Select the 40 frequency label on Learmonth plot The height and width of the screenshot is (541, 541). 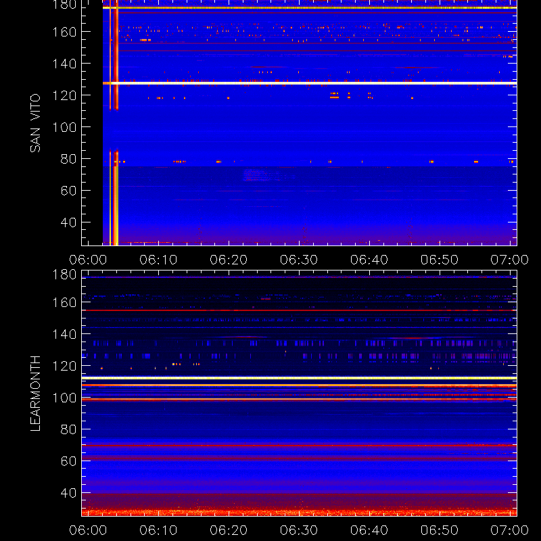click(x=69, y=493)
